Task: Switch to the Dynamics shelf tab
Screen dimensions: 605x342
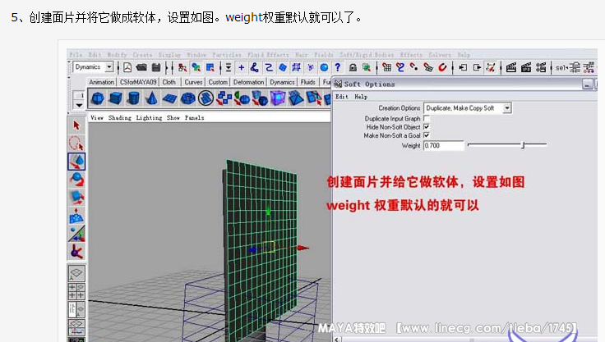Action: (282, 82)
